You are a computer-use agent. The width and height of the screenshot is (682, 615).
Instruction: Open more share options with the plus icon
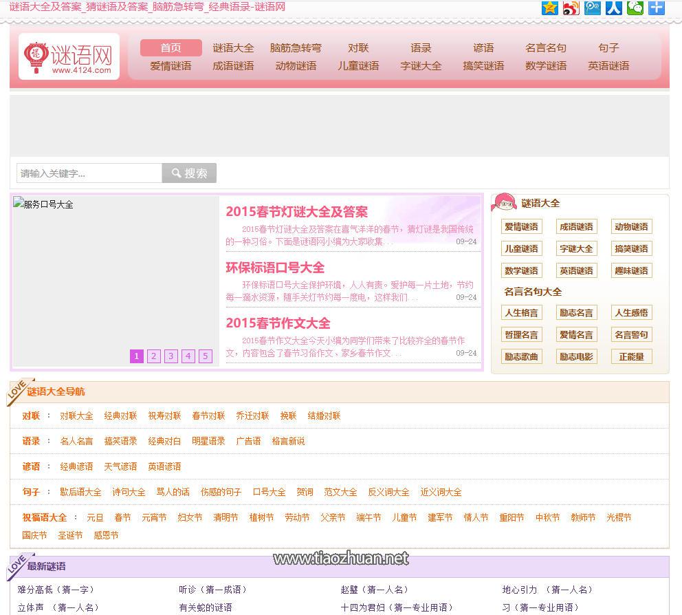[x=657, y=9]
